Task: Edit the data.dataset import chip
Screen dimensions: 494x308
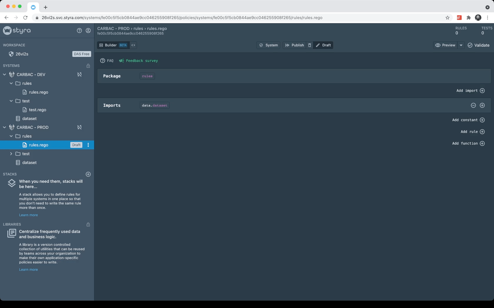Action: [x=155, y=105]
